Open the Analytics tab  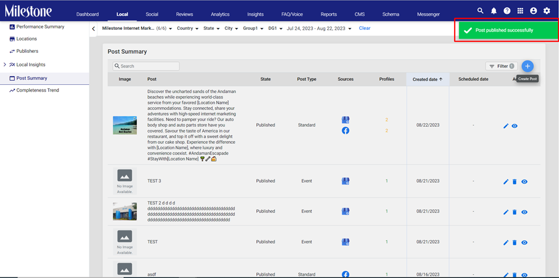pos(220,14)
